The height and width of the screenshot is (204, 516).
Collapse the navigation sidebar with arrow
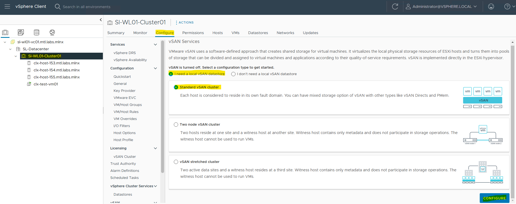101,20
